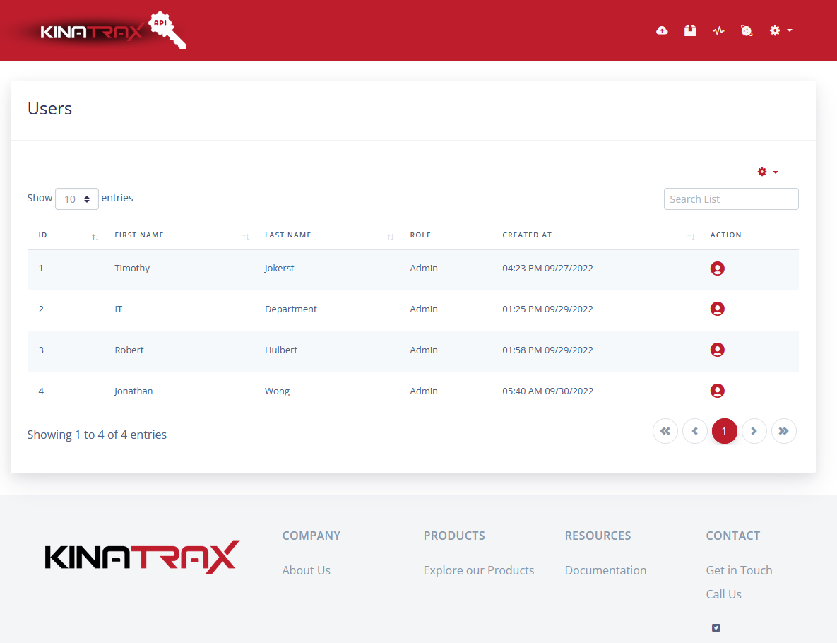Viewport: 837px width, 643px height.
Task: Expand the red gear menu above table
Action: tap(767, 172)
